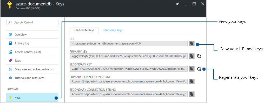This screenshot has height=103, width=264.
Task: Click the SECONDARY CONNECTION STRING field
Action: 129,94
